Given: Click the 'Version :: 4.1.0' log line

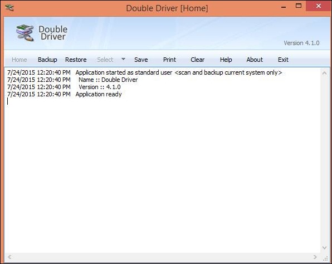Looking at the screenshot, I should click(64, 87).
